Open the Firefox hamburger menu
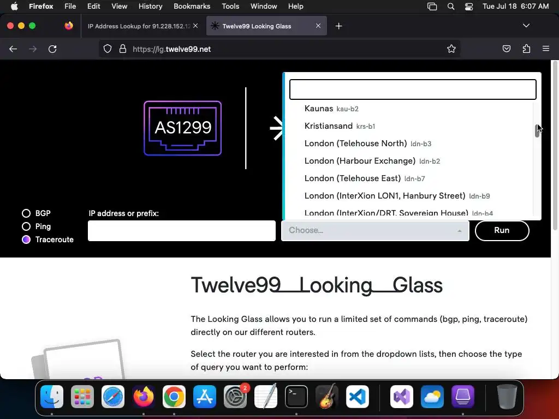This screenshot has width=559, height=419. pyautogui.click(x=546, y=49)
